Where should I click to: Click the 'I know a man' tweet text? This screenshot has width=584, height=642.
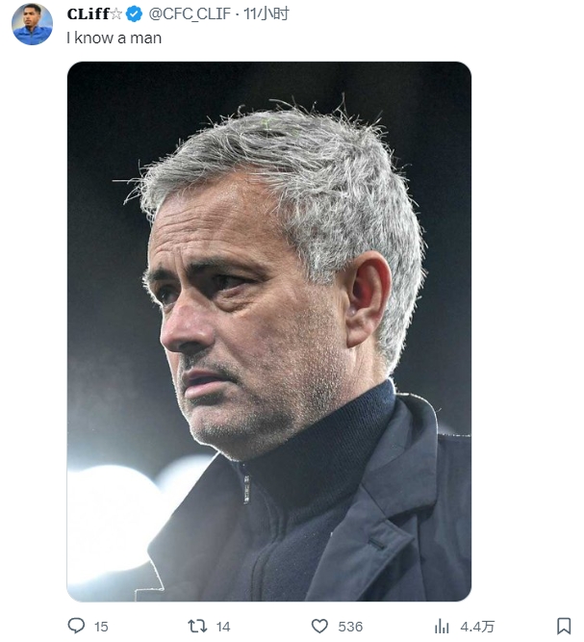click(114, 39)
